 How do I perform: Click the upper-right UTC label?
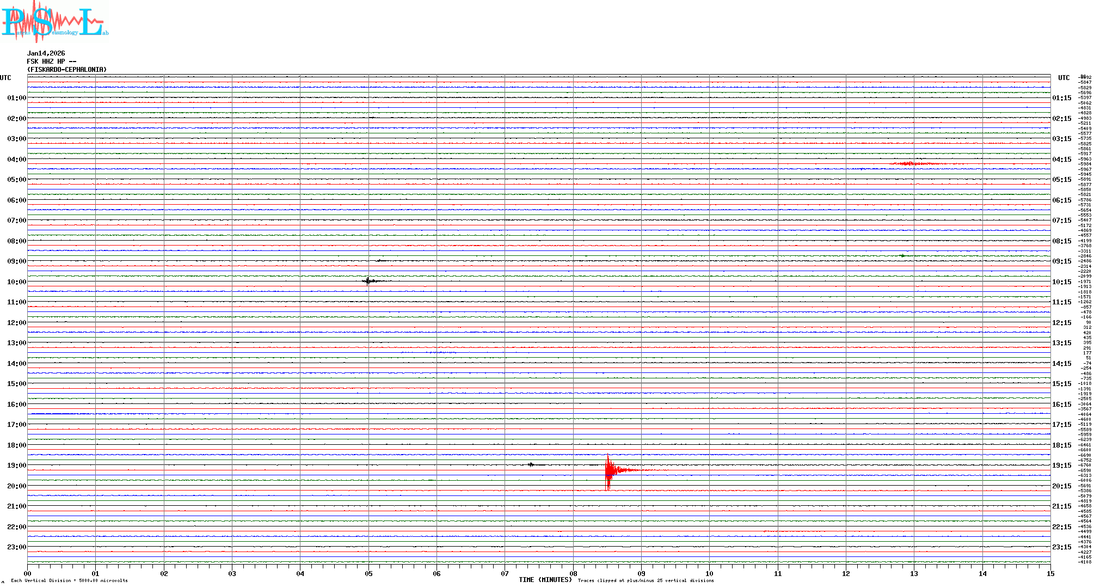[x=1064, y=78]
